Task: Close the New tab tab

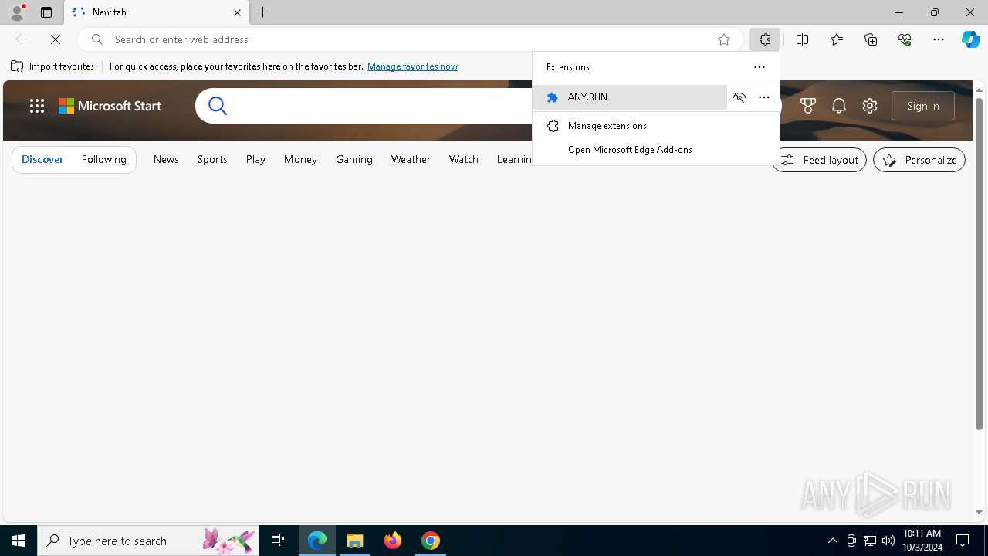Action: pyautogui.click(x=237, y=12)
